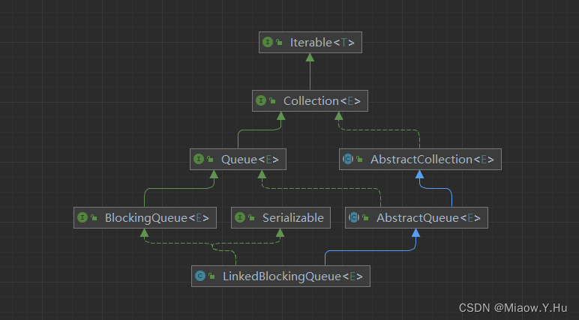Click the public lock icon on Serializable

251,217
